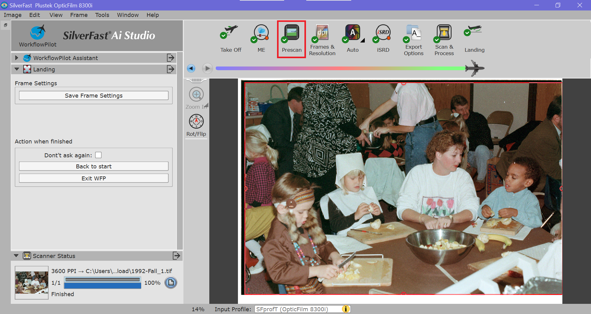Click the Landing panel flag icon
This screenshot has width=591, height=314.
point(27,69)
